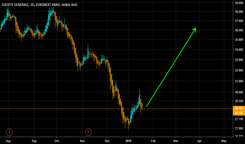
Task: Click the November earnings E marker
Action: [x=88, y=132]
